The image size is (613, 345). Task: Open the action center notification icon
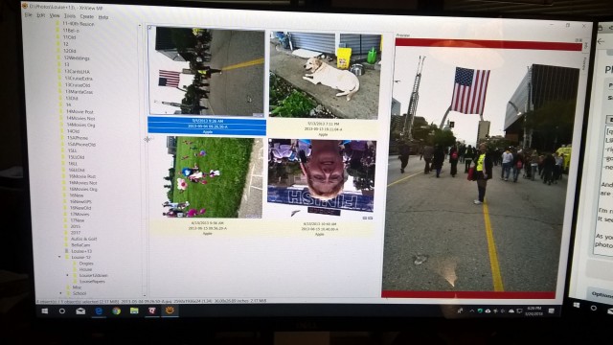coord(552,310)
